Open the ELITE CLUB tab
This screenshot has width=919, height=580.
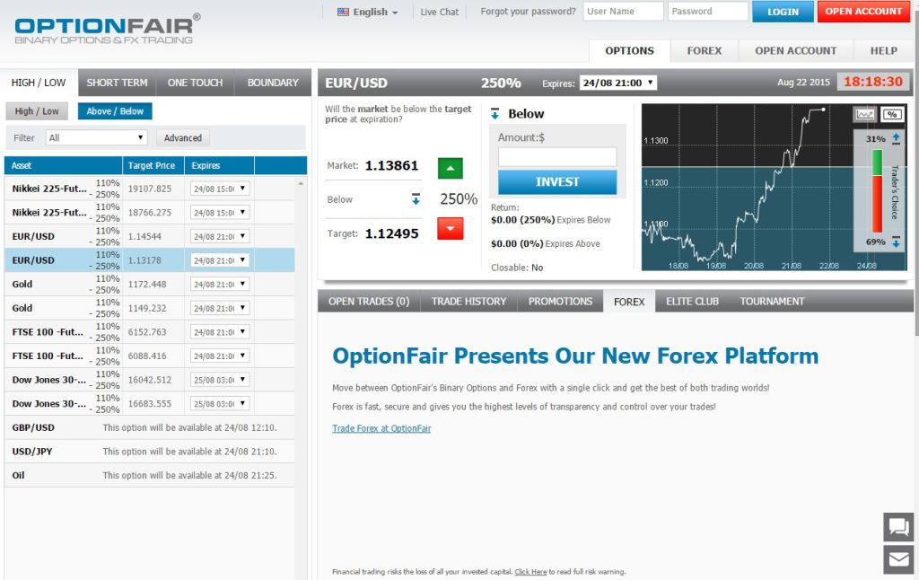[692, 302]
